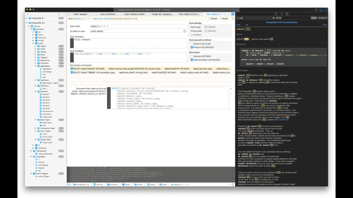Select Perform DO ALSO radio button

coord(192,44)
